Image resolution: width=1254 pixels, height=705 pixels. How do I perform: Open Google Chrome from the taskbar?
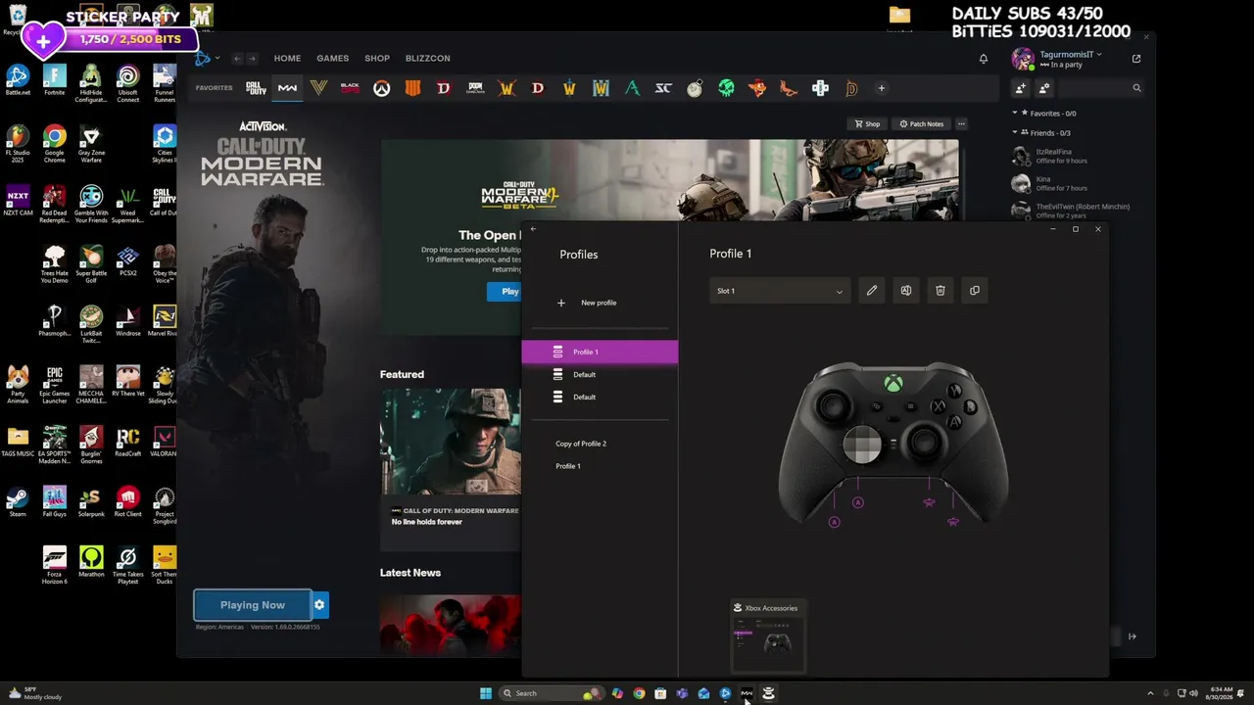pos(639,693)
